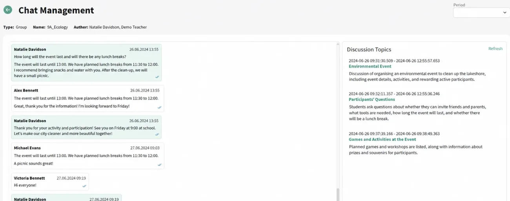Click the Chat Management heading
The image size is (510, 201).
point(56,11)
